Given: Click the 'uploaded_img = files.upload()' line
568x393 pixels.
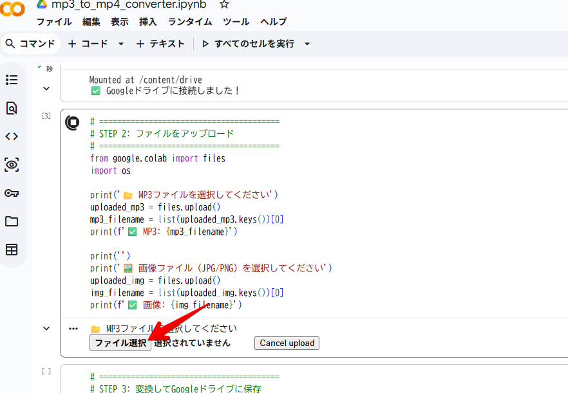Looking at the screenshot, I should (155, 281).
